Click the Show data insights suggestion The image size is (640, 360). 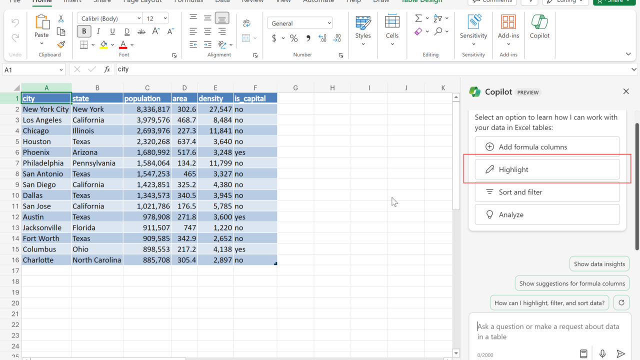(599, 264)
